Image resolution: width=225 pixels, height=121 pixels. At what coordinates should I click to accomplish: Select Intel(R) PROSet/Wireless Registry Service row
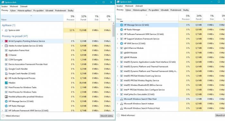point(170,81)
